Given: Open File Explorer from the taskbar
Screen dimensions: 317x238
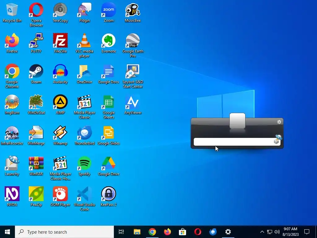Looking at the screenshot, I should (137, 232).
